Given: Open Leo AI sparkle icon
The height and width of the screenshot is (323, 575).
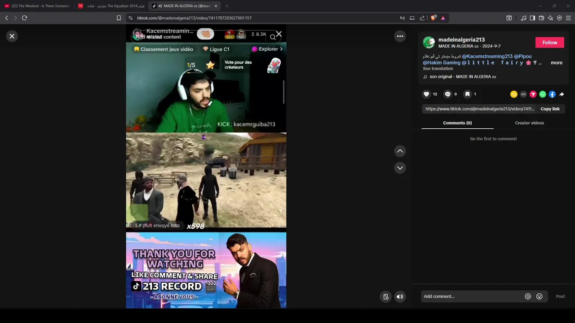Looking at the screenshot, I should click(x=550, y=18).
